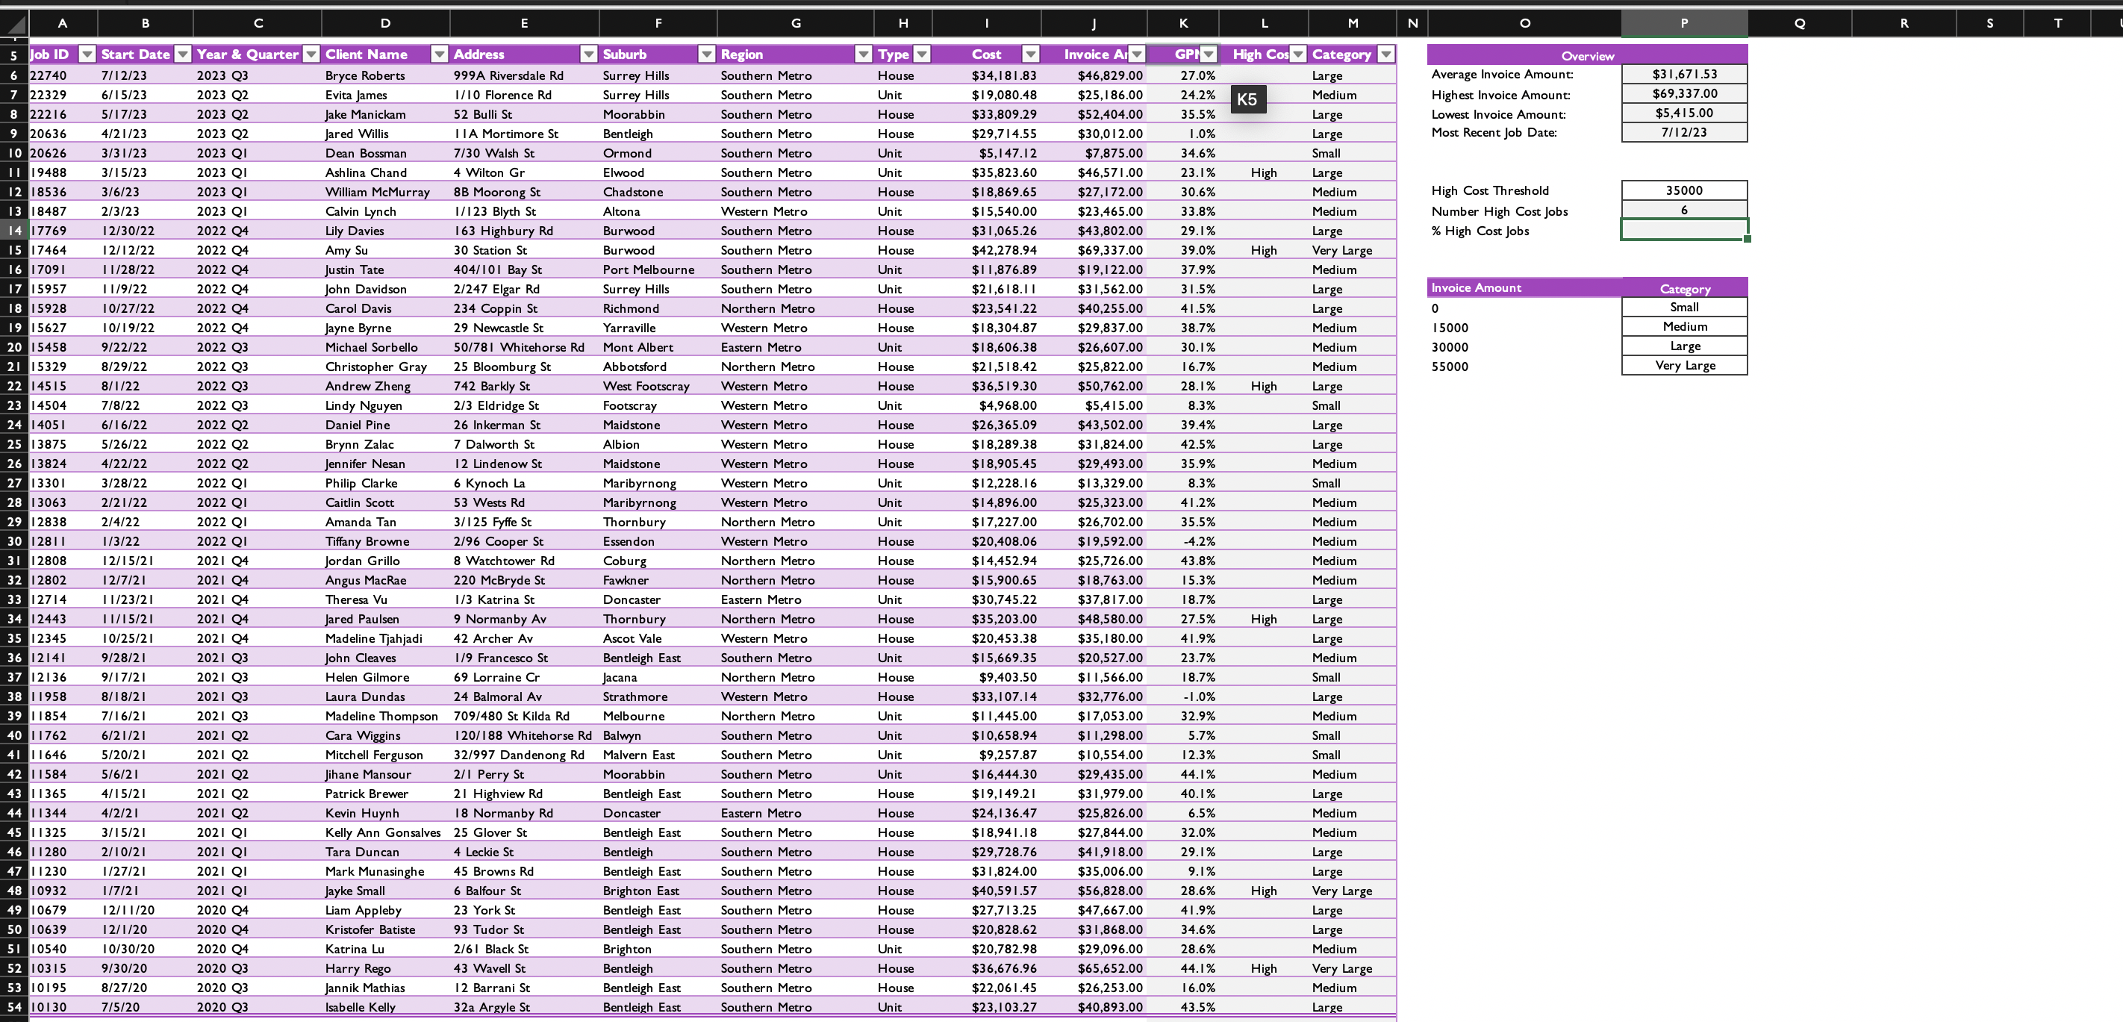Open the Start Date filter dropdown

point(183,54)
